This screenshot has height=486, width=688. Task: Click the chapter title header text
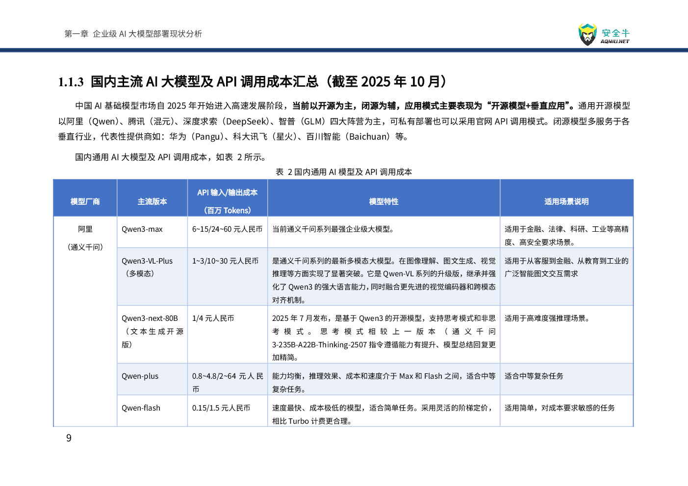pyautogui.click(x=133, y=34)
